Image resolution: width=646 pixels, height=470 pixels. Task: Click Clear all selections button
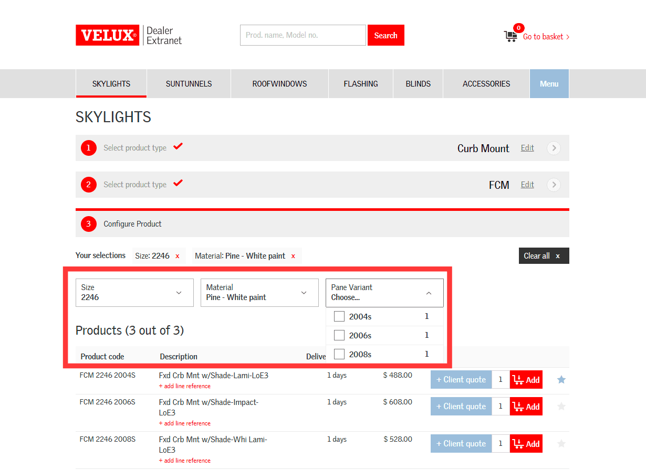point(544,255)
